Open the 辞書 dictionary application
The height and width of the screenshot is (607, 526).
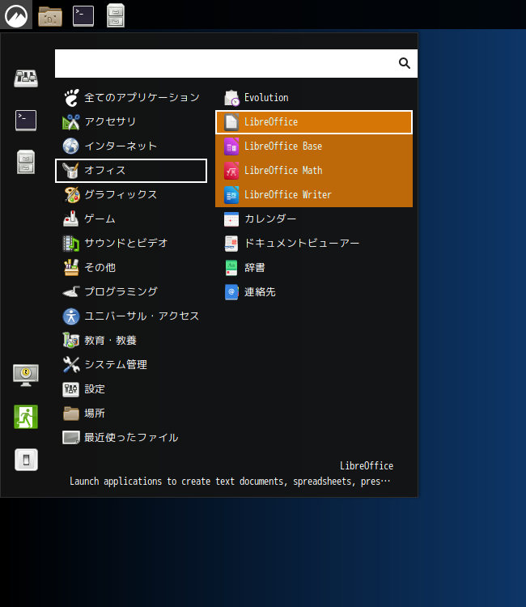(x=314, y=268)
